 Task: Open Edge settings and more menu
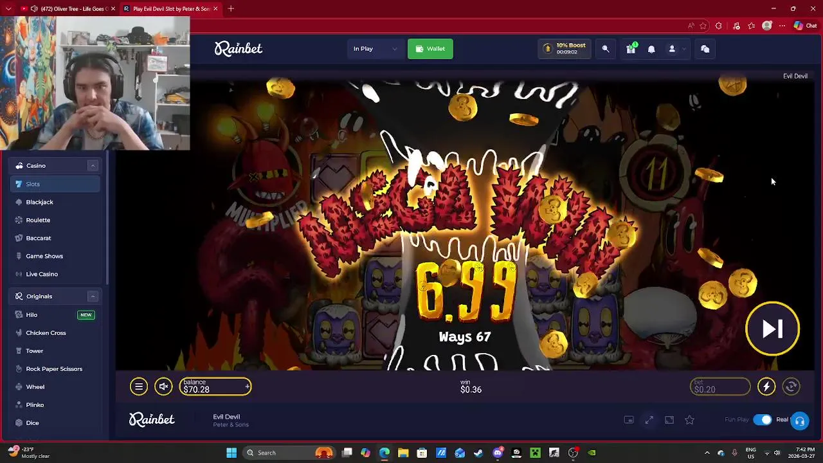[x=782, y=26]
